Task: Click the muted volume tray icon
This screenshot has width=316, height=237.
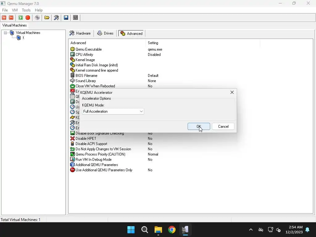Action: [x=278, y=230]
